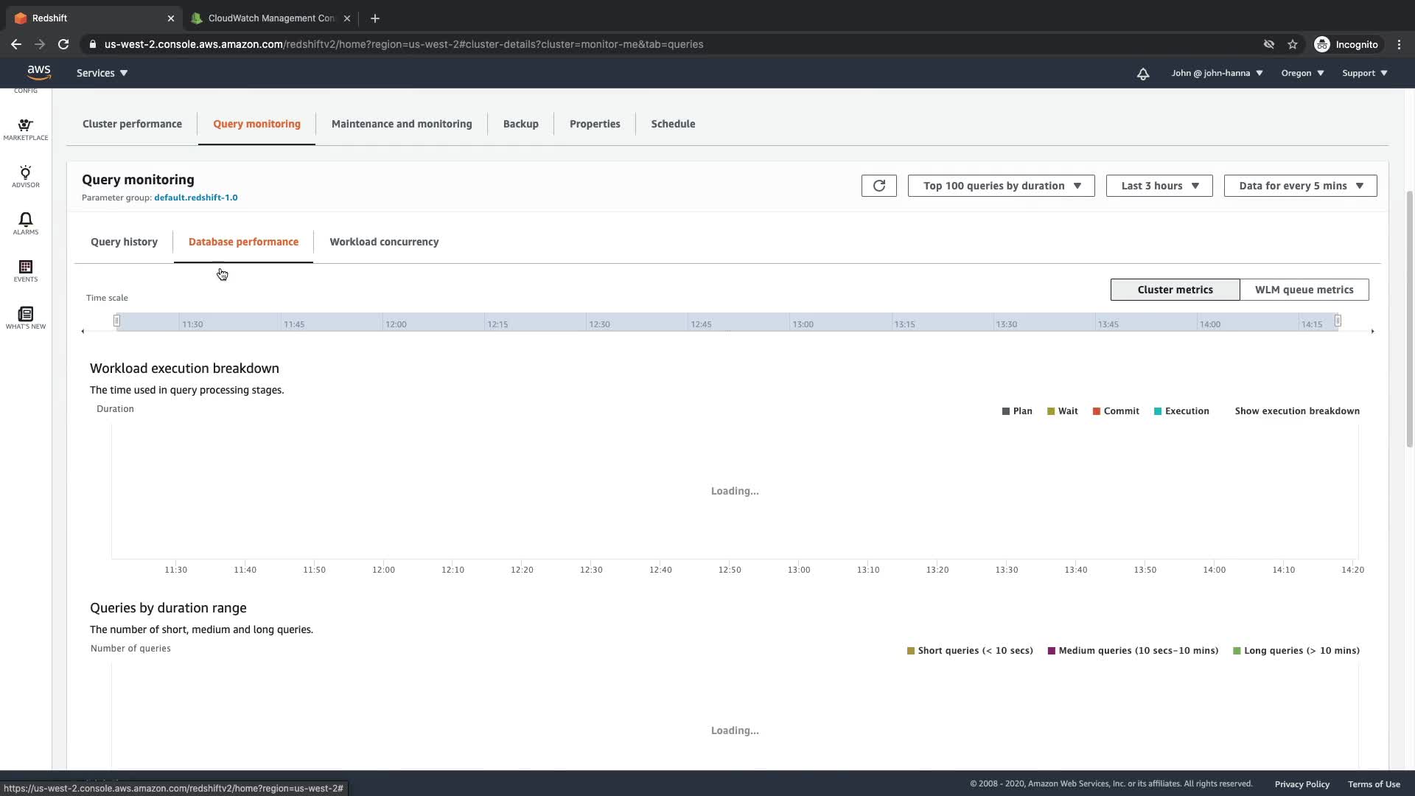Switch to WLM queue metrics
The image size is (1415, 796).
[x=1304, y=290]
